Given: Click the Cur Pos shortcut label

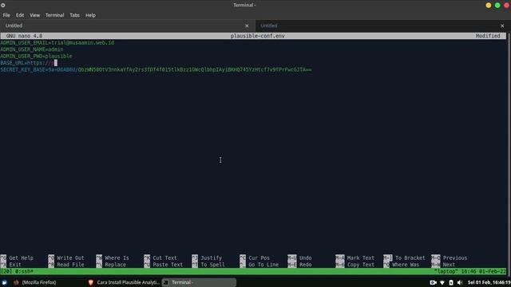Looking at the screenshot, I should click(259, 258).
